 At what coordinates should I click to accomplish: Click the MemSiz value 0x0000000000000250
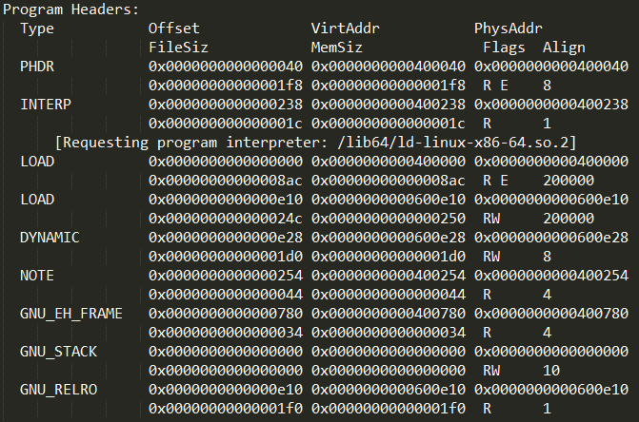[x=389, y=219]
